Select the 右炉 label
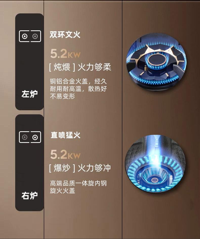 (30, 195)
